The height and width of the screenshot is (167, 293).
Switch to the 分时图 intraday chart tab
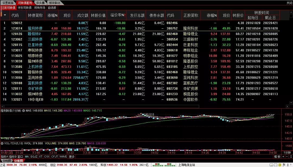6,161
